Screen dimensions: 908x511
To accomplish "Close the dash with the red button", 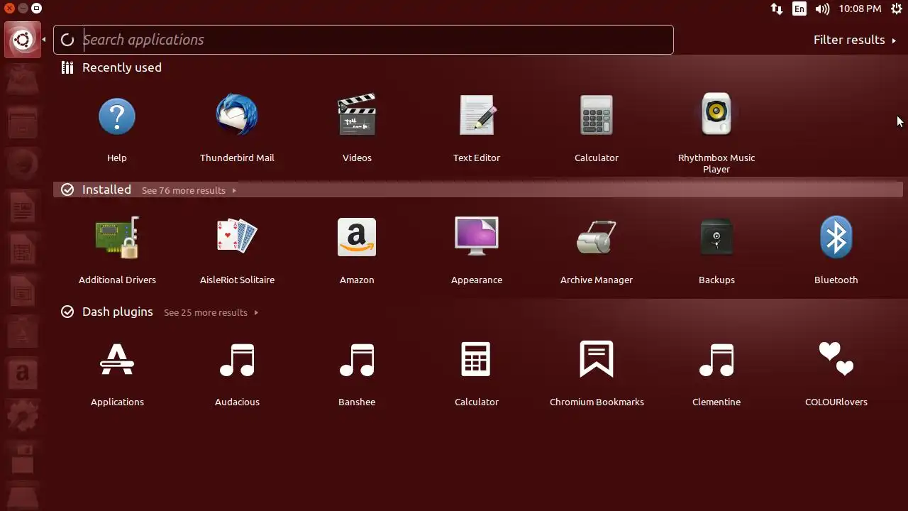I will (10, 9).
